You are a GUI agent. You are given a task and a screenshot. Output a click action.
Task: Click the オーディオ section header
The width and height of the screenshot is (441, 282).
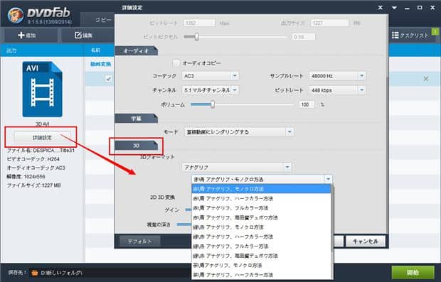[136, 51]
